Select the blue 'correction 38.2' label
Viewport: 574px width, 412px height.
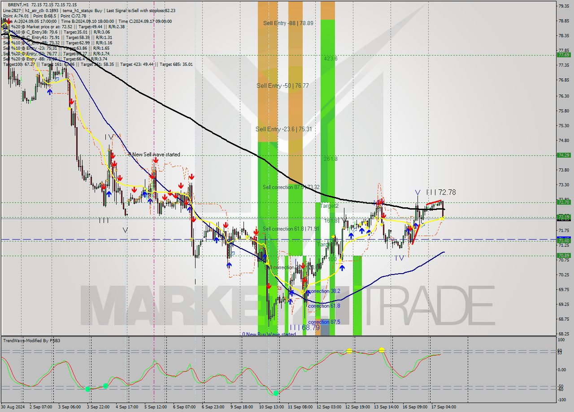(x=324, y=291)
